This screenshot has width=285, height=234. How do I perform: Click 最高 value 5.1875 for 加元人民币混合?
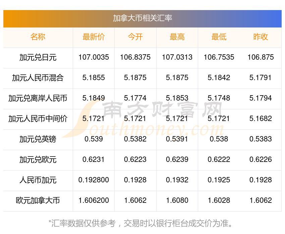(177, 78)
